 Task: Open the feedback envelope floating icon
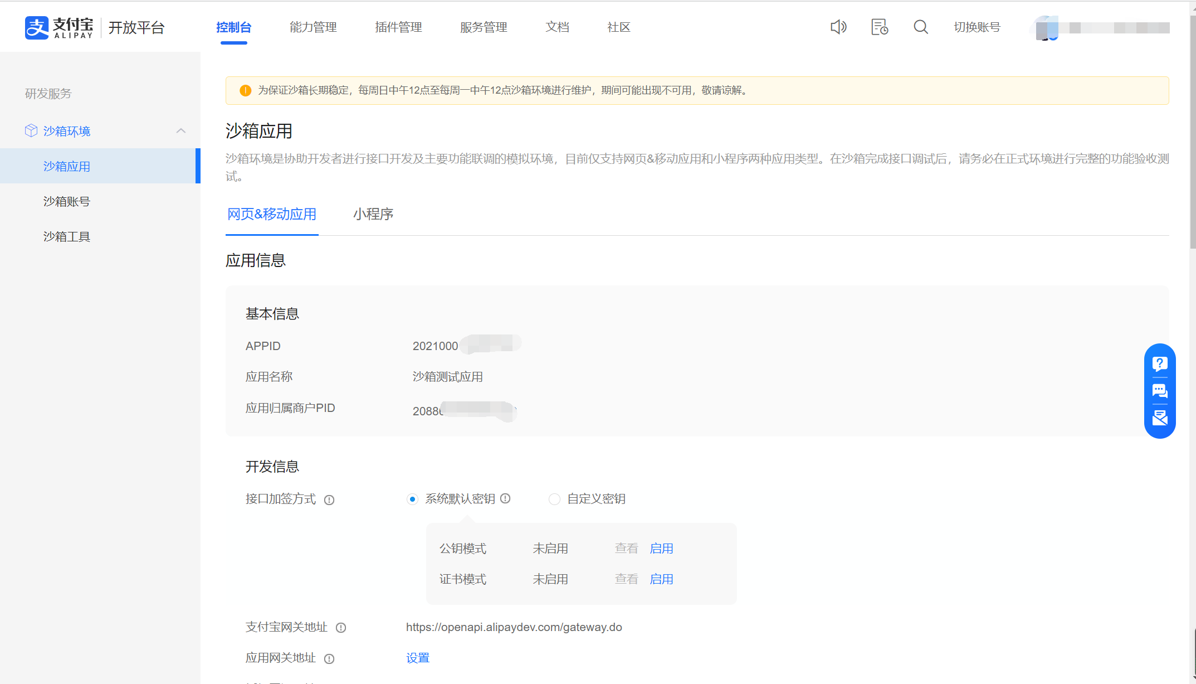point(1160,418)
